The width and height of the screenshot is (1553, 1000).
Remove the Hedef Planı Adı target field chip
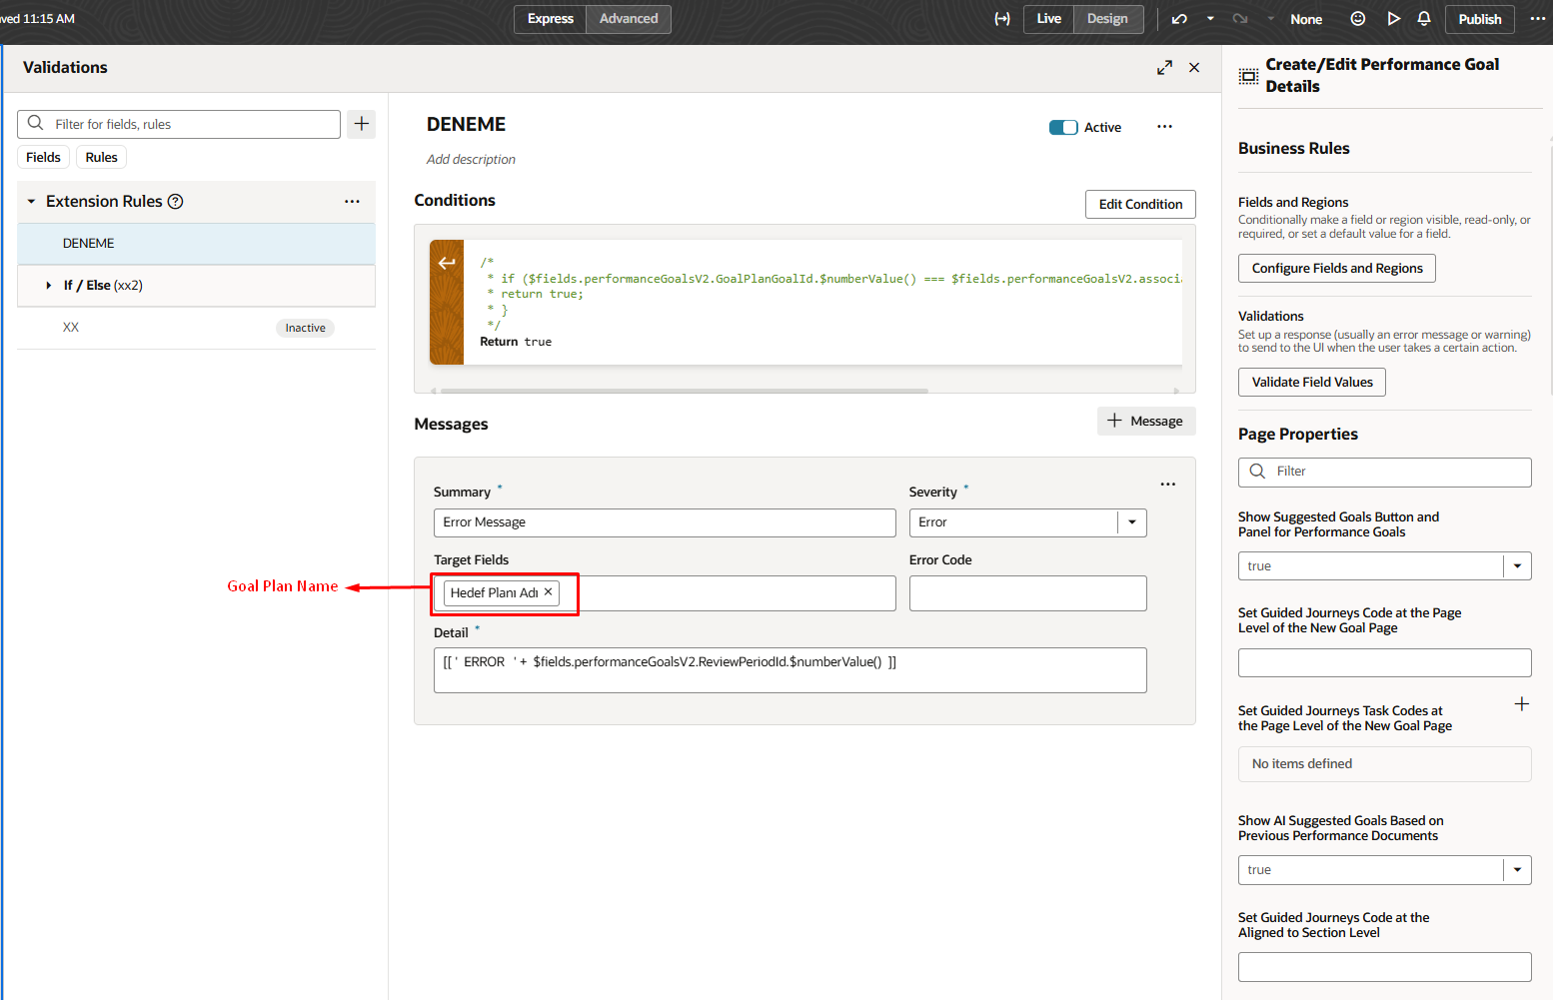tap(548, 592)
